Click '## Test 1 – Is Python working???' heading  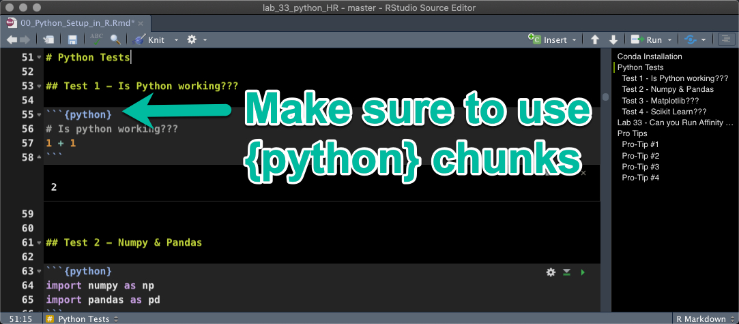point(142,86)
